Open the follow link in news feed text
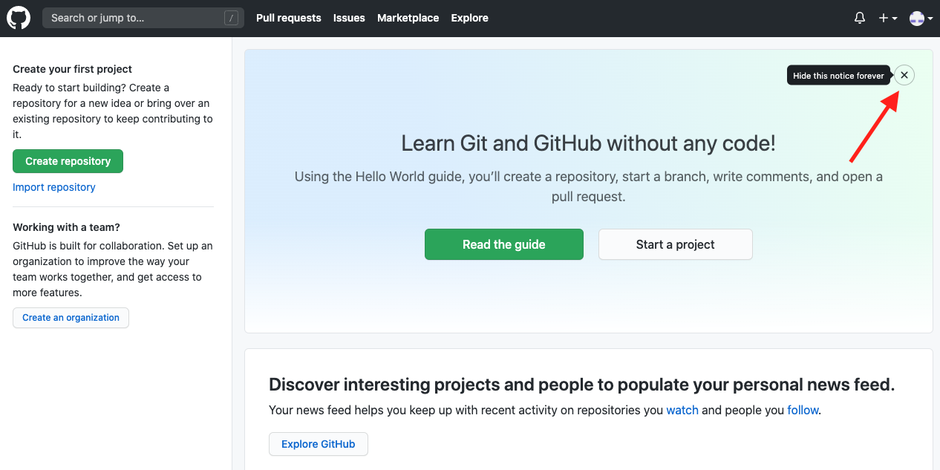The width and height of the screenshot is (940, 470). [803, 410]
